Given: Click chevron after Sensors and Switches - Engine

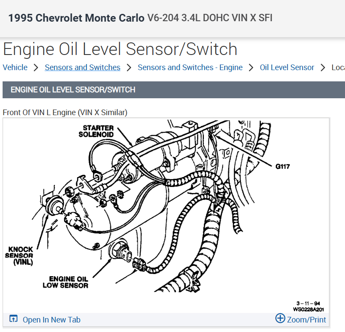Looking at the screenshot, I should pos(251,68).
